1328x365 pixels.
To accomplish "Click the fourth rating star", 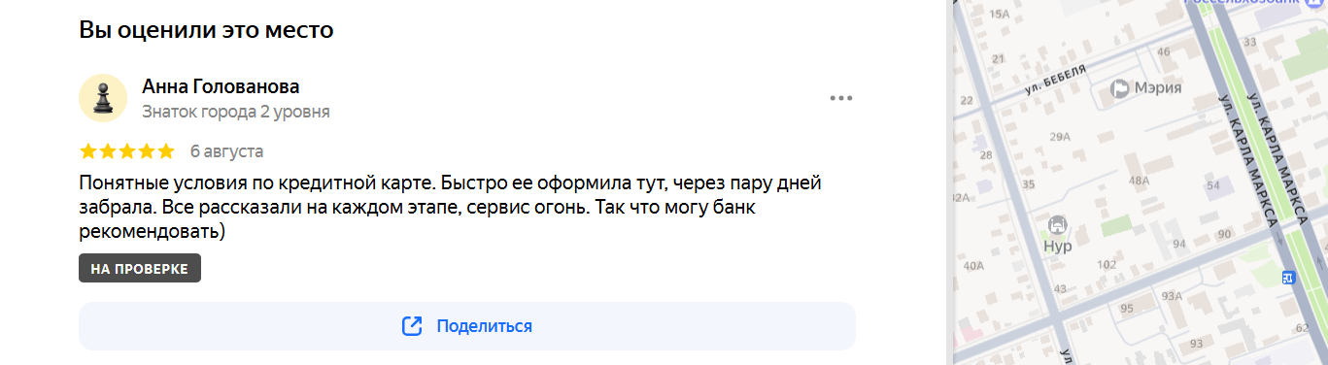I will coord(147,151).
